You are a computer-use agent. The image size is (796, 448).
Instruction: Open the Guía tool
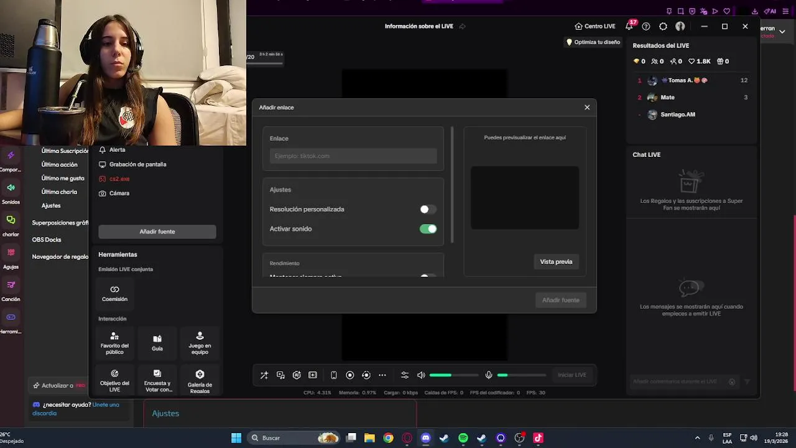(157, 343)
